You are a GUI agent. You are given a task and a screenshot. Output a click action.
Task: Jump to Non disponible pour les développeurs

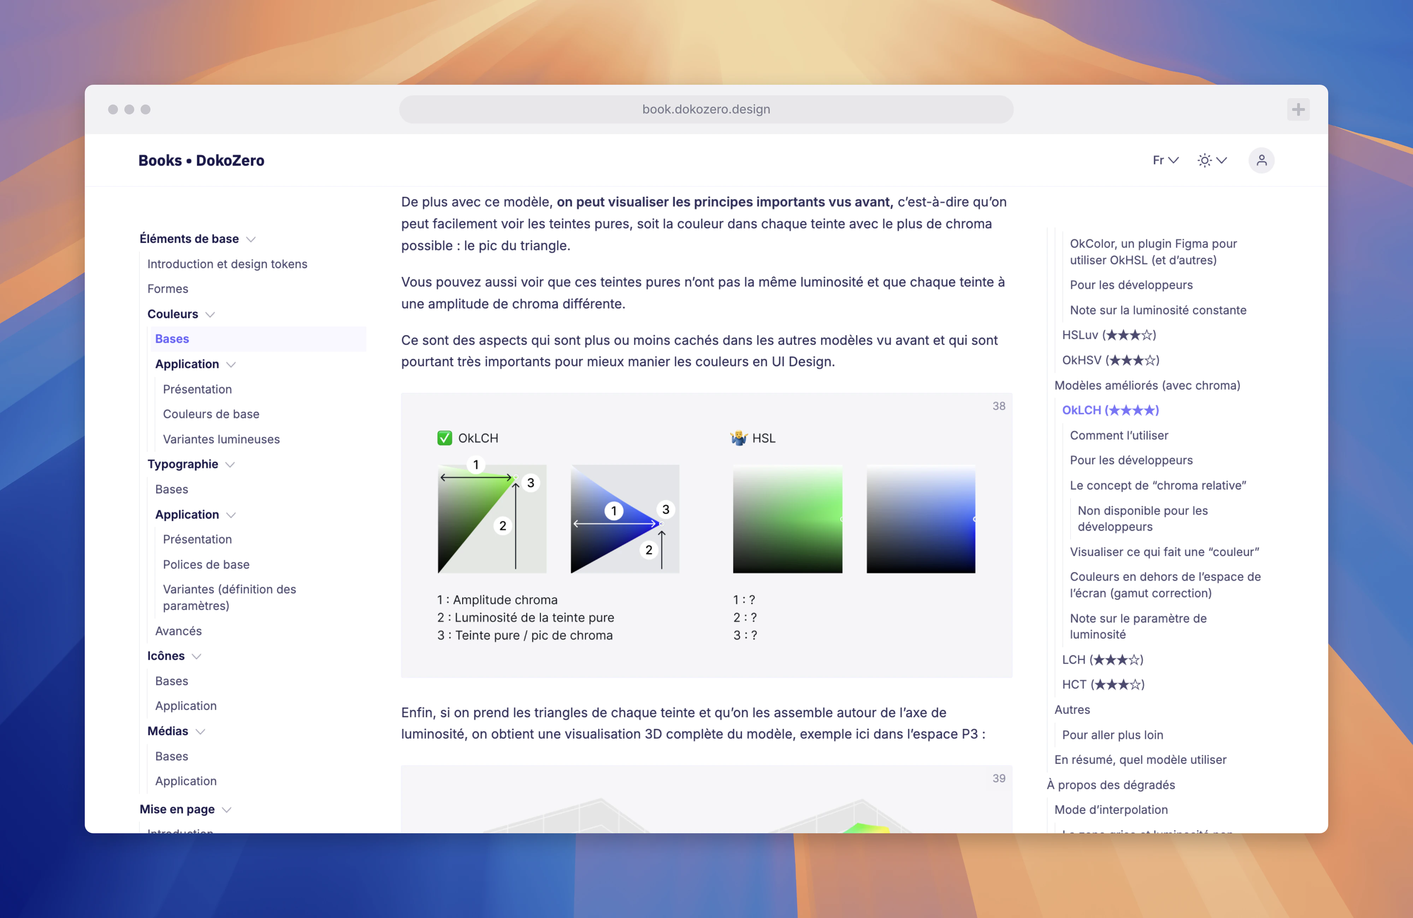click(x=1143, y=519)
